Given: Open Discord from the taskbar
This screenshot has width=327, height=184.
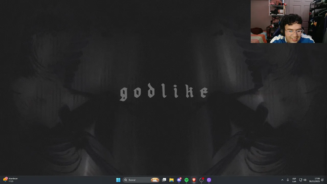Looking at the screenshot, I should (179, 180).
